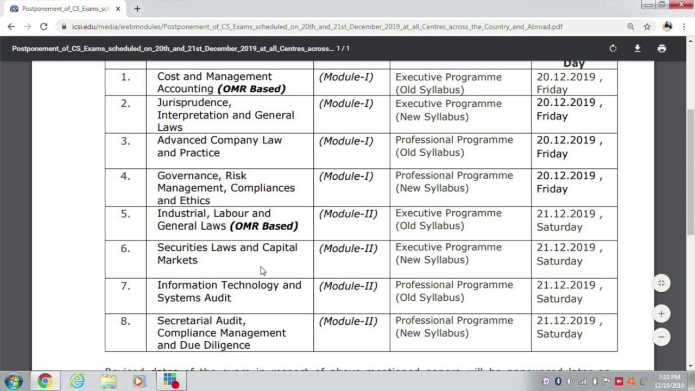Bookmark this page with the star
695x391 pixels.
[x=647, y=26]
